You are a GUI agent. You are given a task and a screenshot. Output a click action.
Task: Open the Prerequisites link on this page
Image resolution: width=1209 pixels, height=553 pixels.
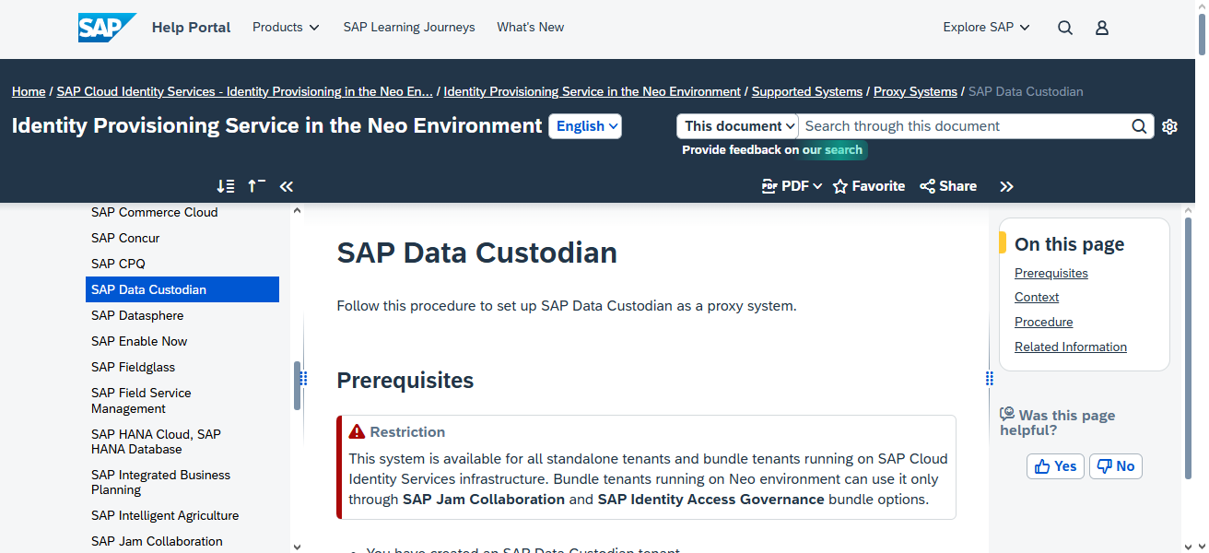1051,273
